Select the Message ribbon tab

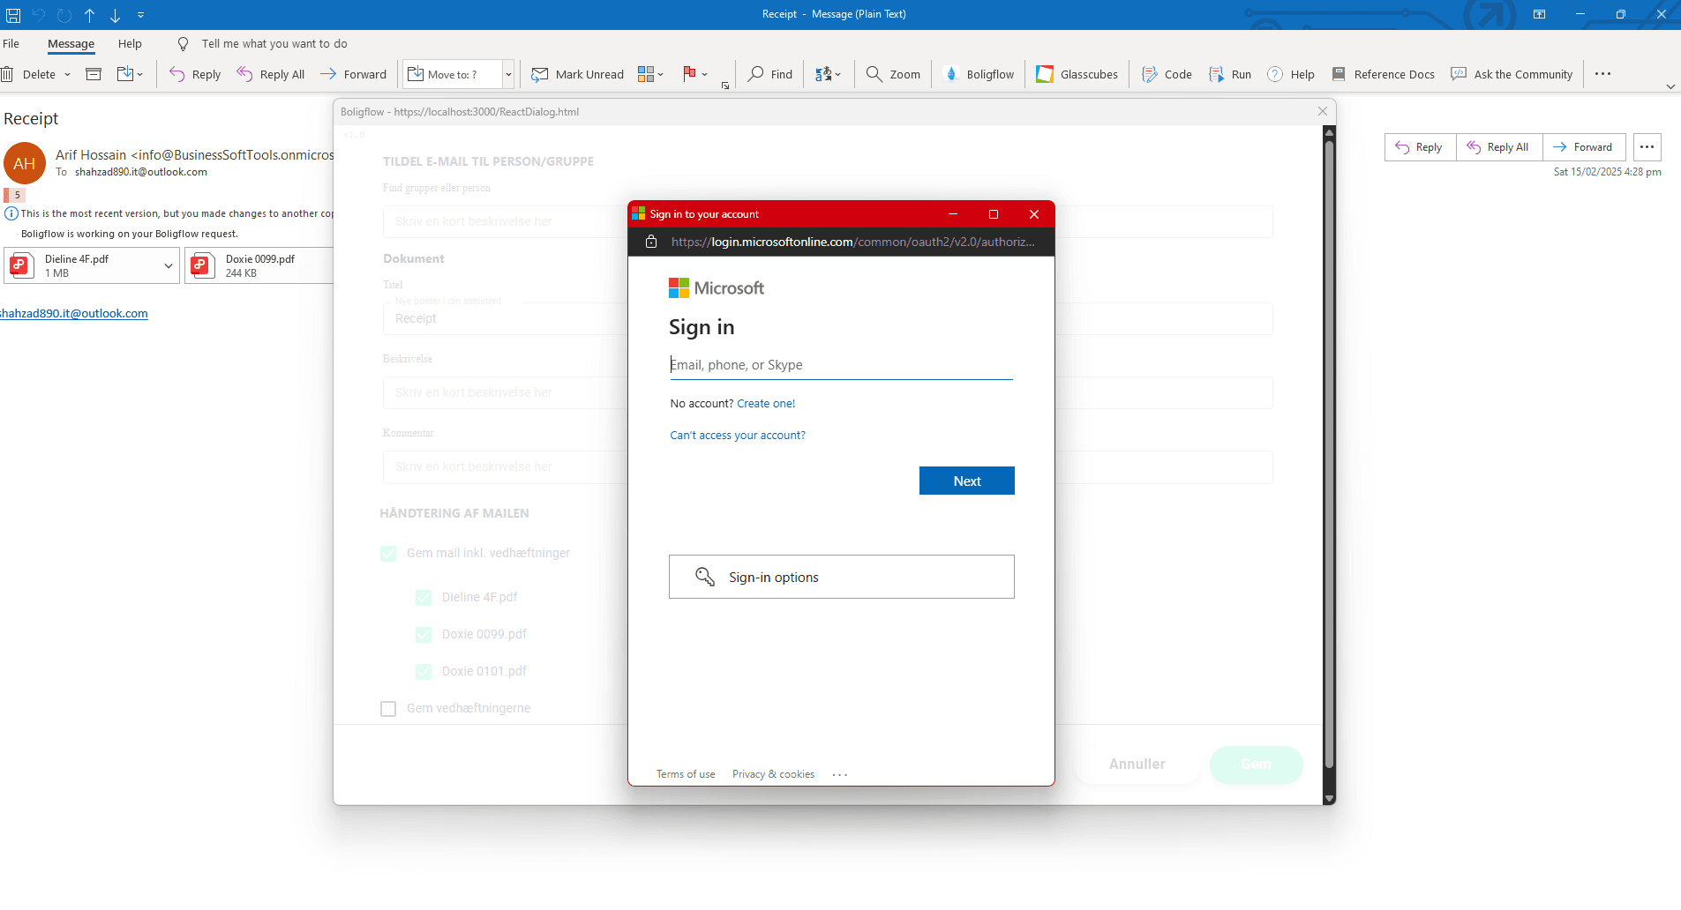71,43
